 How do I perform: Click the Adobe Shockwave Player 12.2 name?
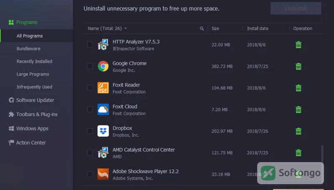click(x=145, y=171)
